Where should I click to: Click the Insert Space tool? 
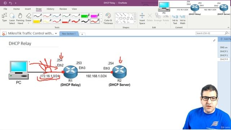pos(142,18)
